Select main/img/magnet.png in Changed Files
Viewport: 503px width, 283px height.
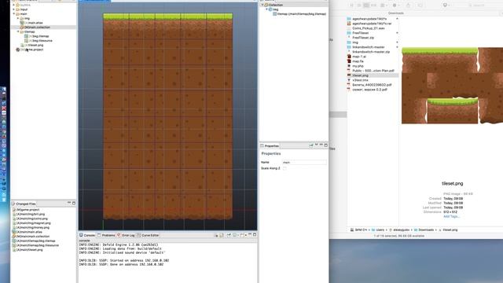(31, 223)
